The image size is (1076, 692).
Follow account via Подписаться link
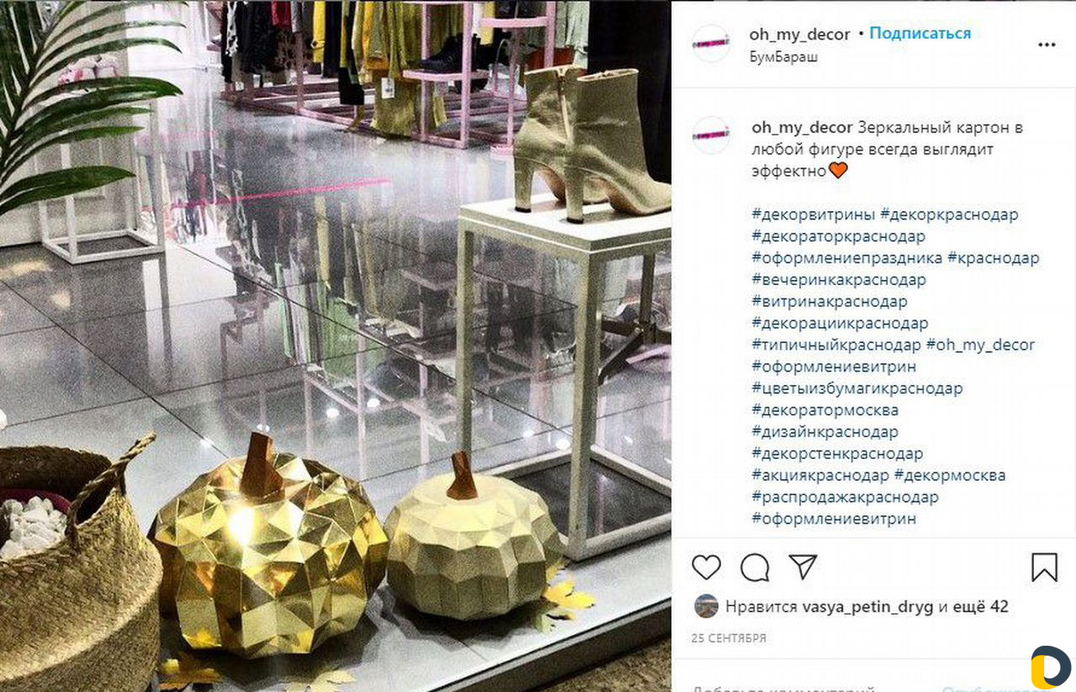click(920, 34)
